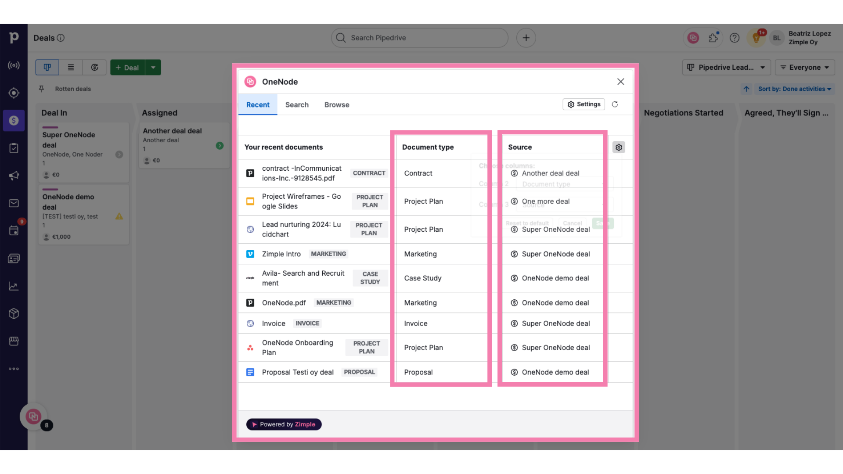The width and height of the screenshot is (843, 474).
Task: Open Zimple Intro document
Action: (x=281, y=254)
